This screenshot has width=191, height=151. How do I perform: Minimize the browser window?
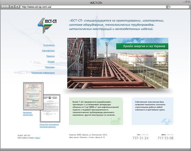184,2
